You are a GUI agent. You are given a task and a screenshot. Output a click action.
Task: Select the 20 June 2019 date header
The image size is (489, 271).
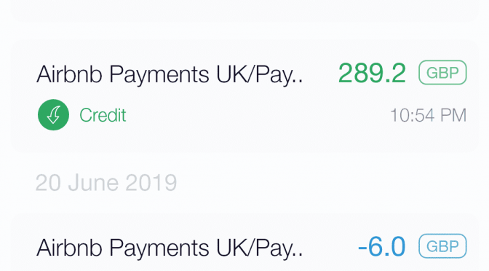click(x=106, y=183)
